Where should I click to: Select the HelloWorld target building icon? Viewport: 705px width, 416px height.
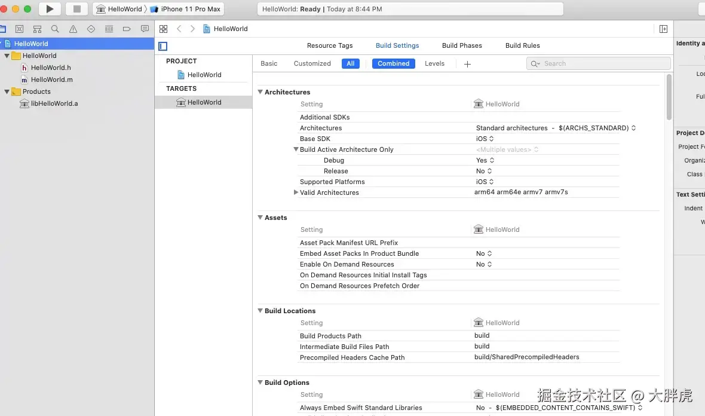pyautogui.click(x=181, y=103)
